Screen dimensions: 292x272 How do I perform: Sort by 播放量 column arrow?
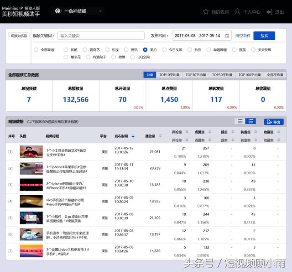coord(160,136)
